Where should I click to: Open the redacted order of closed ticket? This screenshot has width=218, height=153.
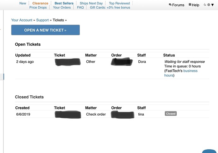pyautogui.click(x=123, y=115)
